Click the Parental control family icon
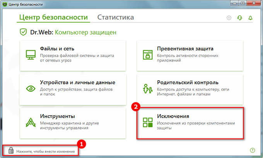 (148, 88)
